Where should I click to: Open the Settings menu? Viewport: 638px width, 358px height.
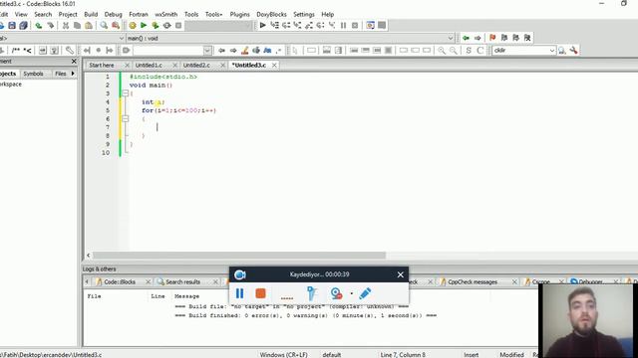[x=303, y=14]
